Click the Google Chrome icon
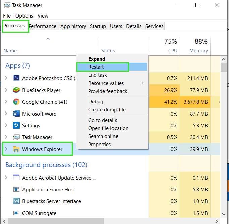This screenshot has height=224, width=229. [16, 102]
